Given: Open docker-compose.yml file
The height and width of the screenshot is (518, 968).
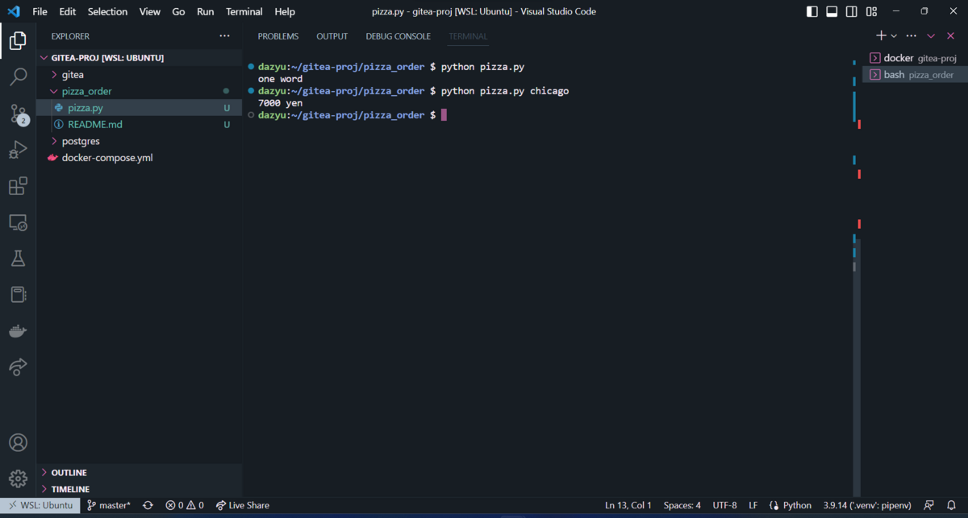Looking at the screenshot, I should (139, 158).
